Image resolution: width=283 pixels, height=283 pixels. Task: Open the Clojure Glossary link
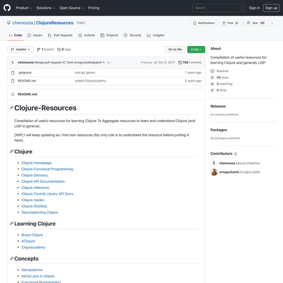(x=35, y=175)
